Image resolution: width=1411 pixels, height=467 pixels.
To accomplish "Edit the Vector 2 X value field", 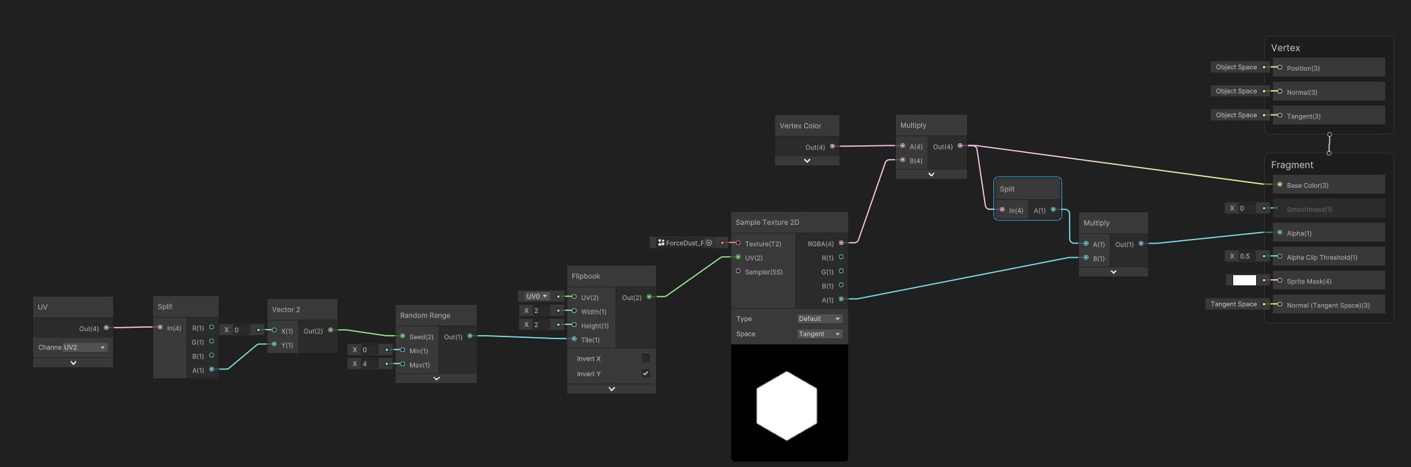I will (241, 330).
